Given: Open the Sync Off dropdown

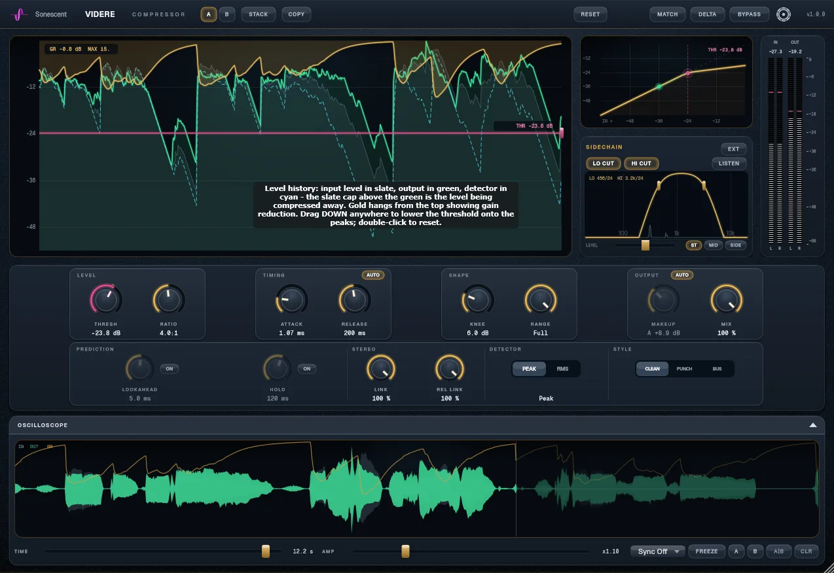Looking at the screenshot, I should [x=658, y=551].
